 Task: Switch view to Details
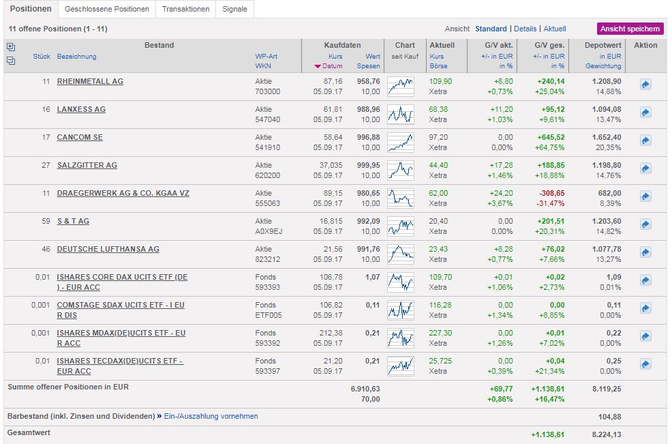pos(525,29)
